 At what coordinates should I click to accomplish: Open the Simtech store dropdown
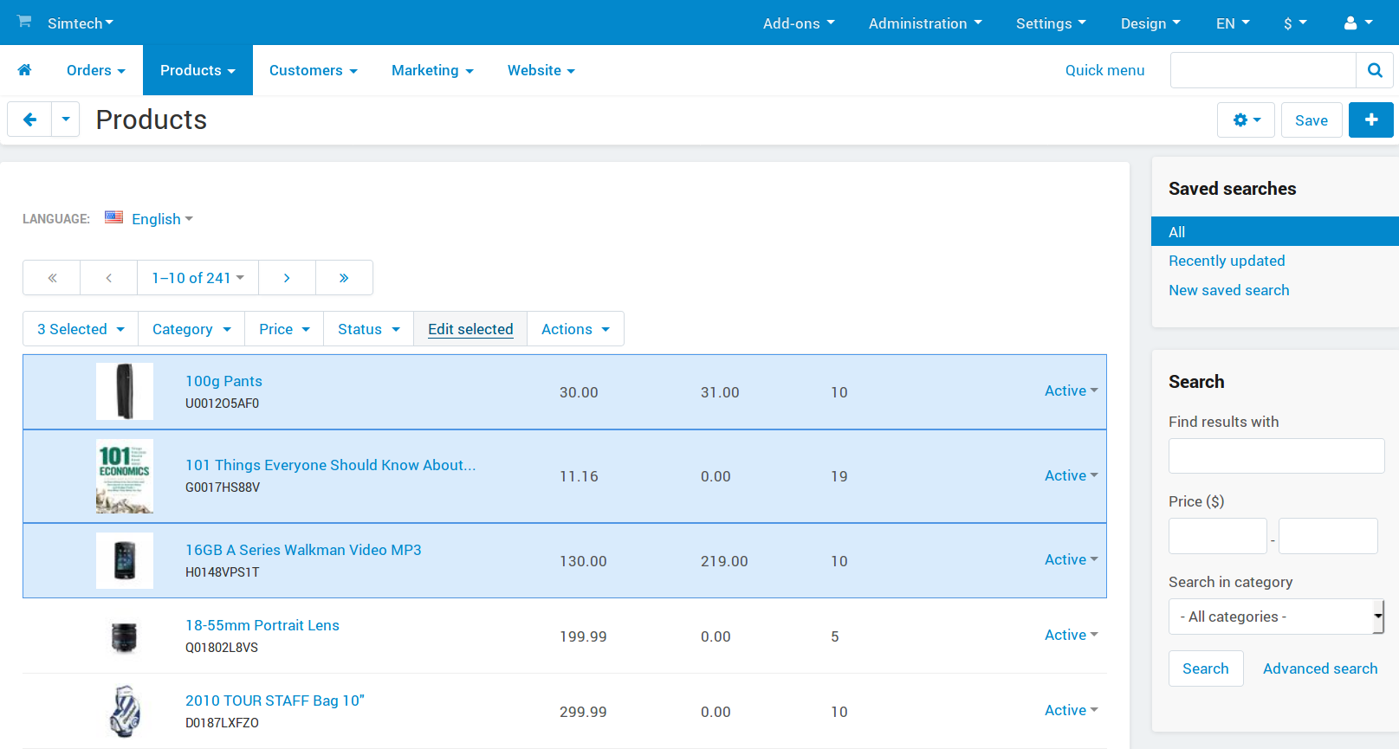coord(80,23)
